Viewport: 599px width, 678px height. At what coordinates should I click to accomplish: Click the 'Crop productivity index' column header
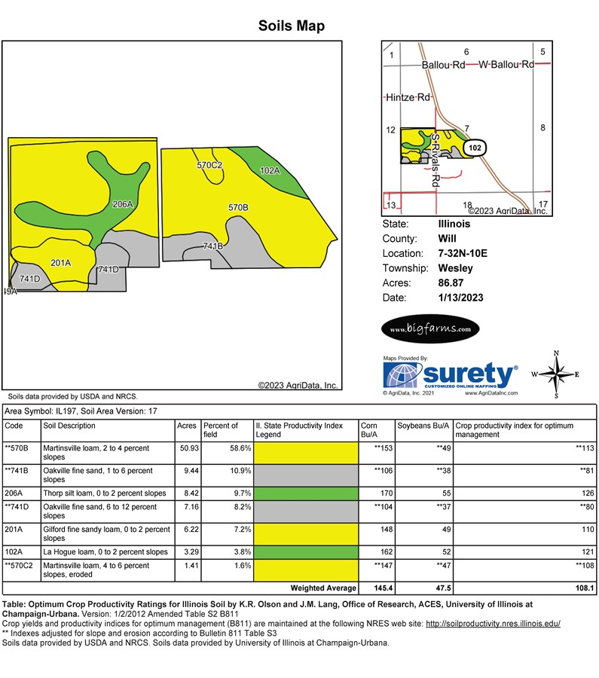point(514,430)
